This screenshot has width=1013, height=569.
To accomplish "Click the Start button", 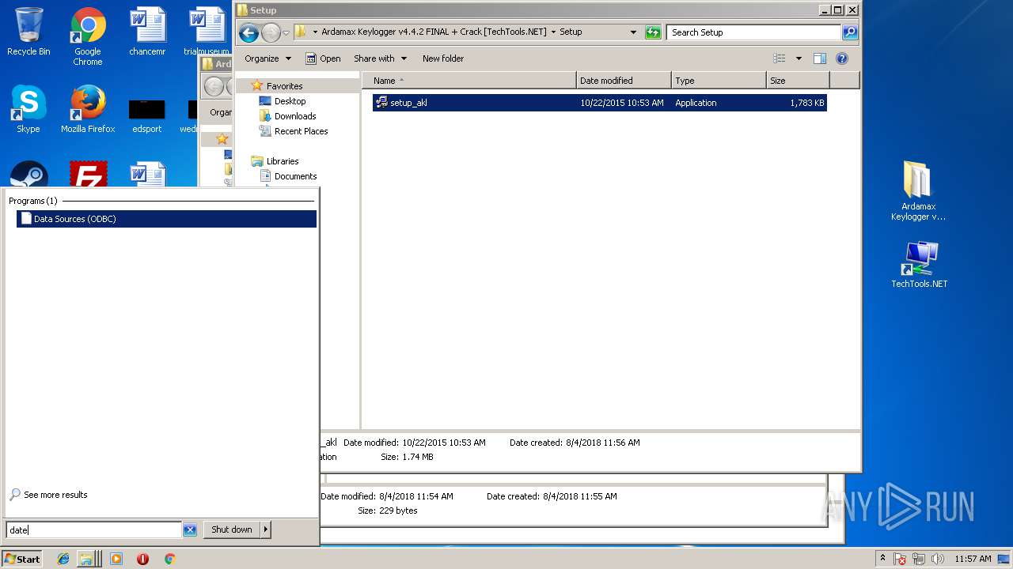I will tap(22, 559).
